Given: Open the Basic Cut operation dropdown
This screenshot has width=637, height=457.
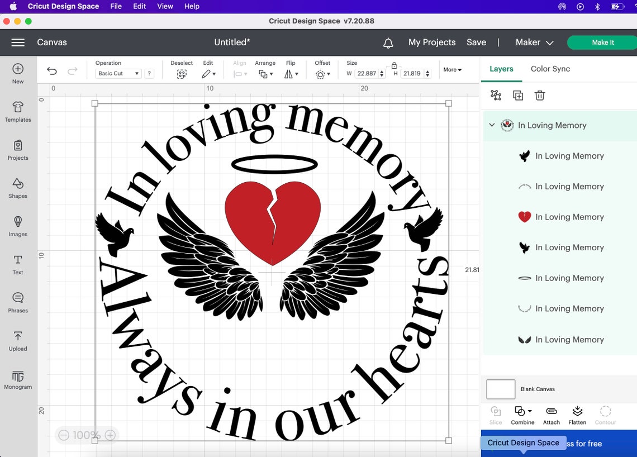Looking at the screenshot, I should pyautogui.click(x=117, y=73).
